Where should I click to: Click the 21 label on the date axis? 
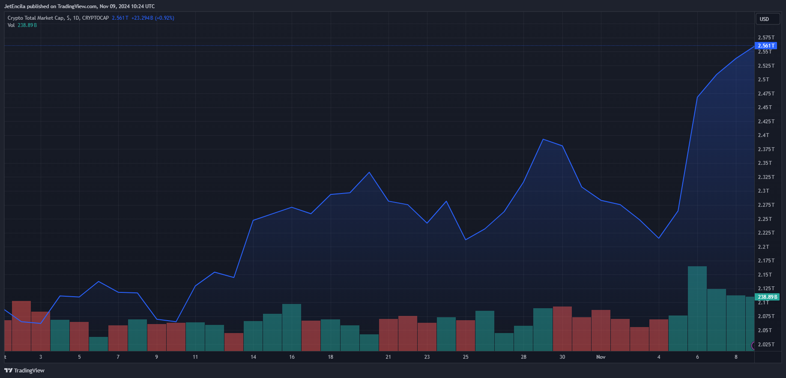(x=388, y=357)
